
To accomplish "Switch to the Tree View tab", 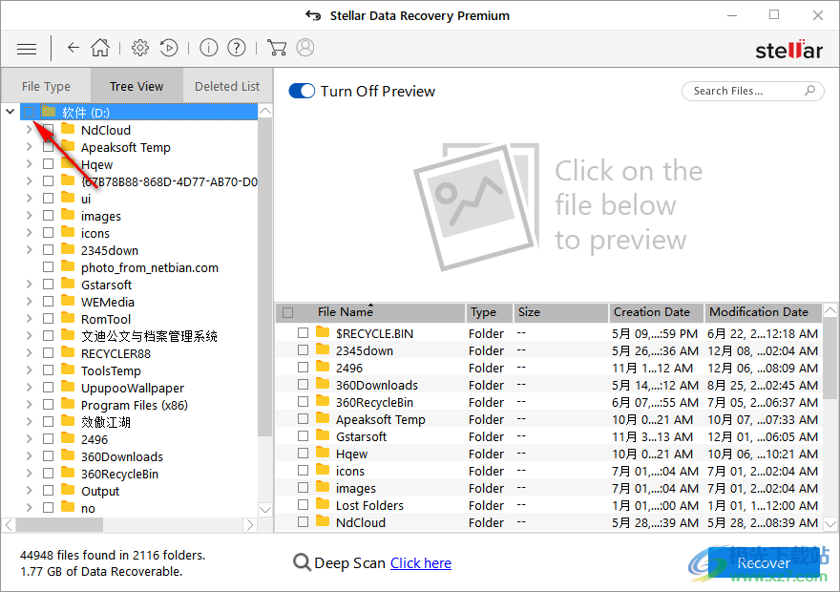I will (136, 86).
